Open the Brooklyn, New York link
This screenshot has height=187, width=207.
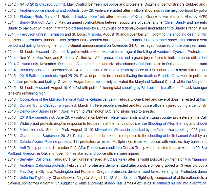click(x=90, y=17)
